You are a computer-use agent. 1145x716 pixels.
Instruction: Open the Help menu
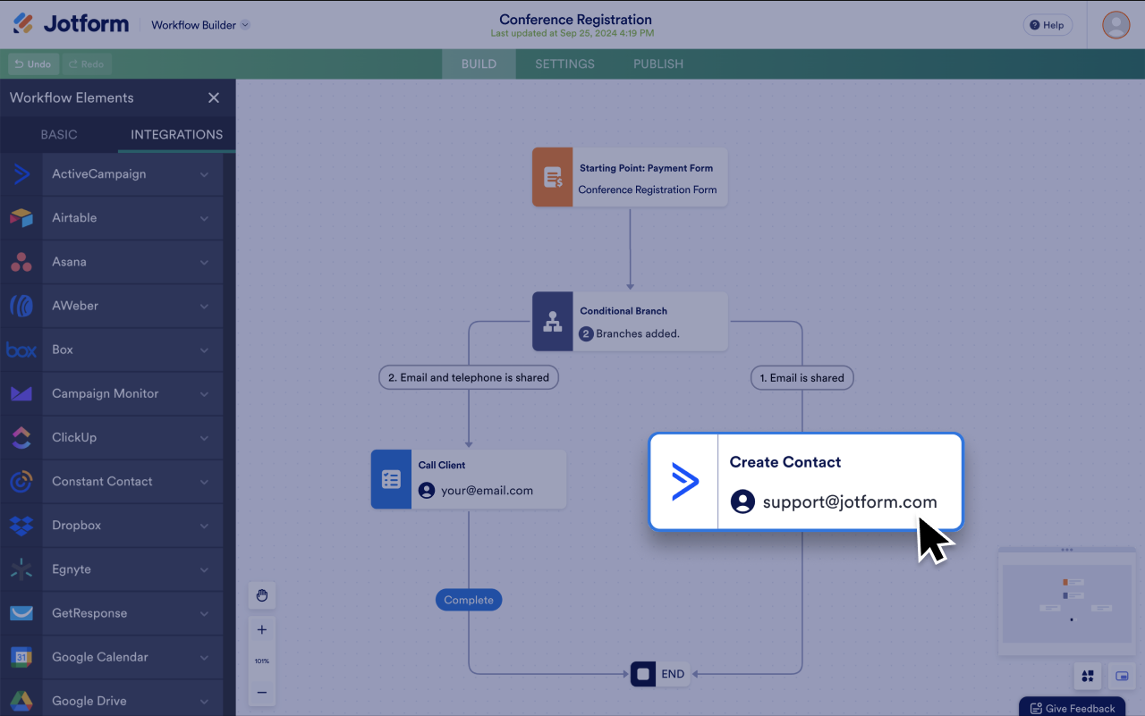click(x=1047, y=25)
